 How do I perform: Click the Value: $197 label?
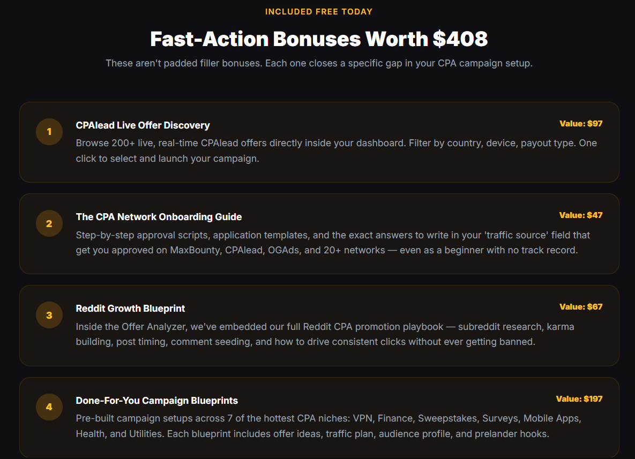579,398
